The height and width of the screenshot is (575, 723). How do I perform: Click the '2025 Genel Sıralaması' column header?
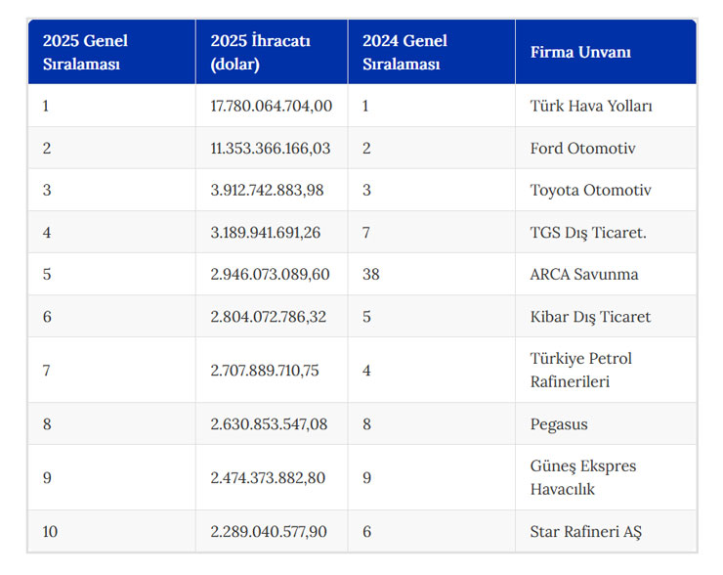111,52
